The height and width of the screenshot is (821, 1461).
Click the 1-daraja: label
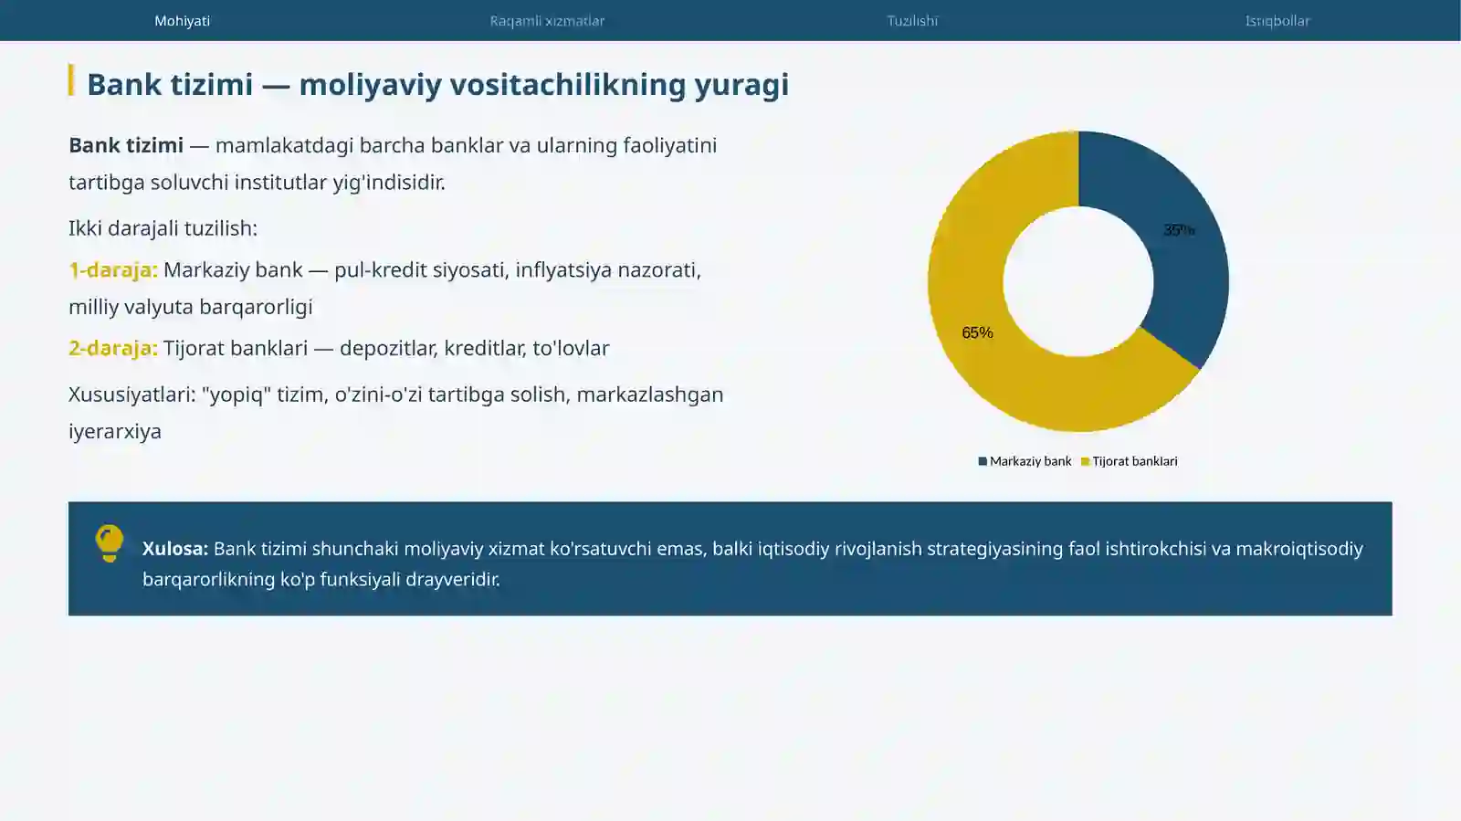(x=113, y=269)
